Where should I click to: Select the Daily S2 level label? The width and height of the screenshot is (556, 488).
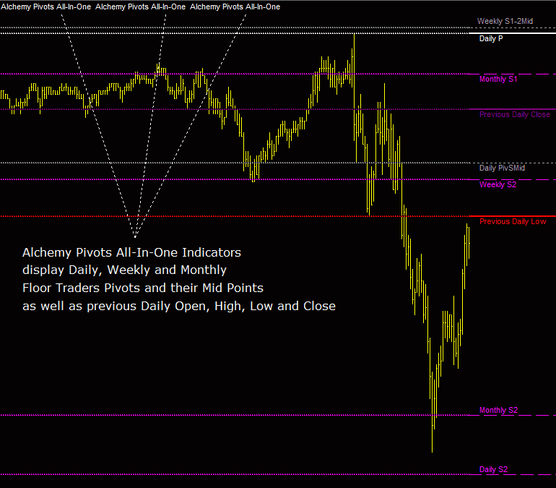[x=493, y=469]
